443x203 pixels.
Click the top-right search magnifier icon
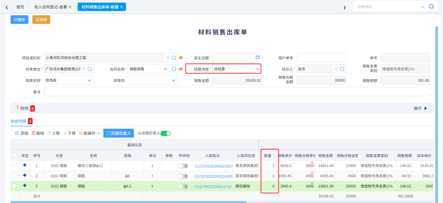pyautogui.click(x=431, y=7)
